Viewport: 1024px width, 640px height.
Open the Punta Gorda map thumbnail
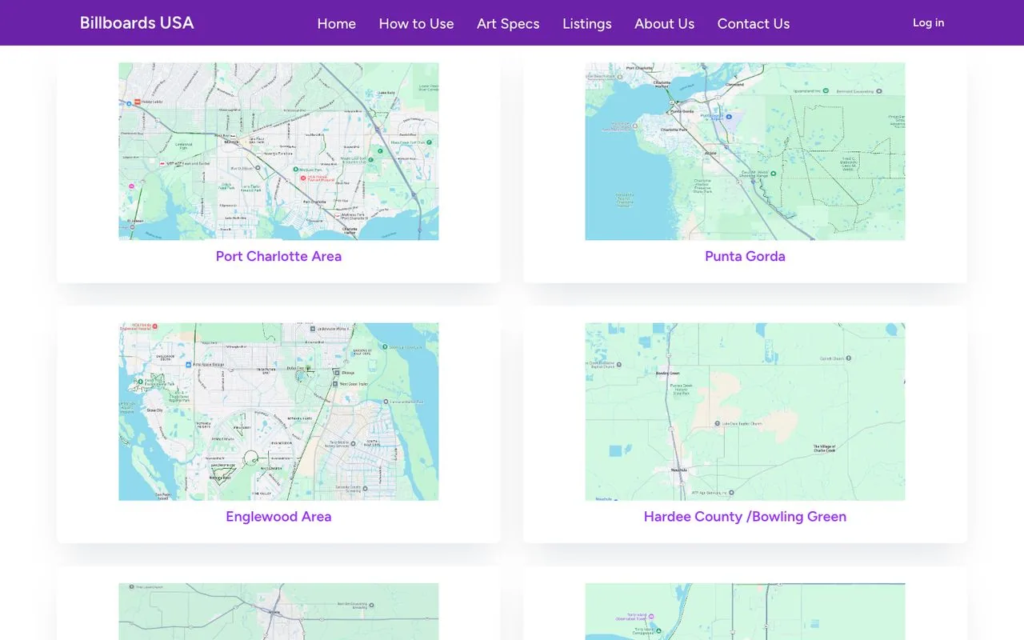click(745, 151)
